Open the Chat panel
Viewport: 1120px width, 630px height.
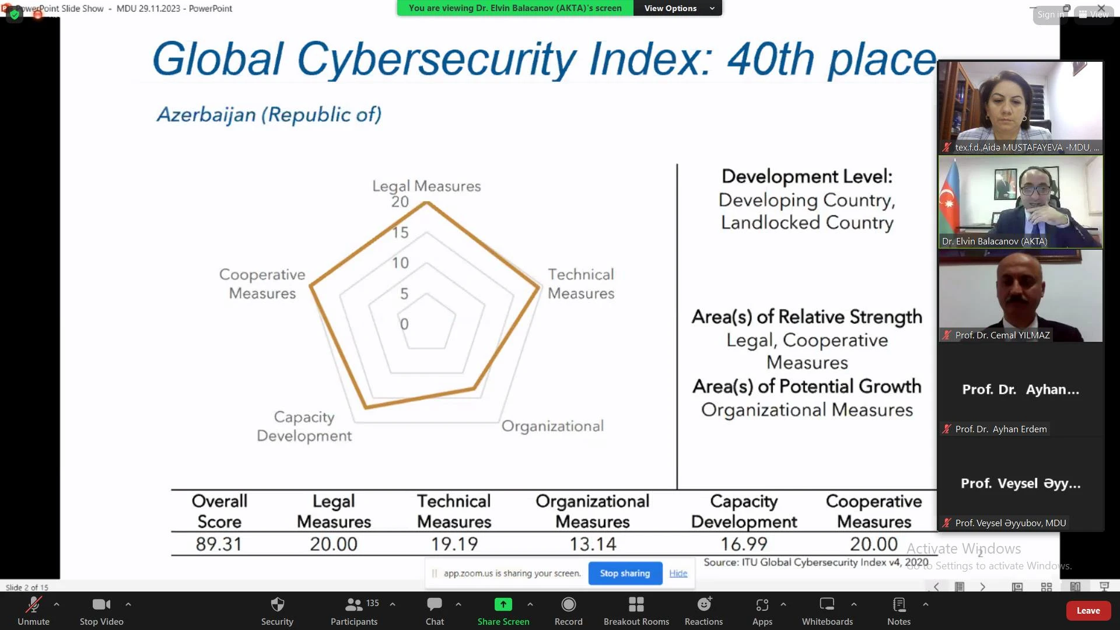435,611
